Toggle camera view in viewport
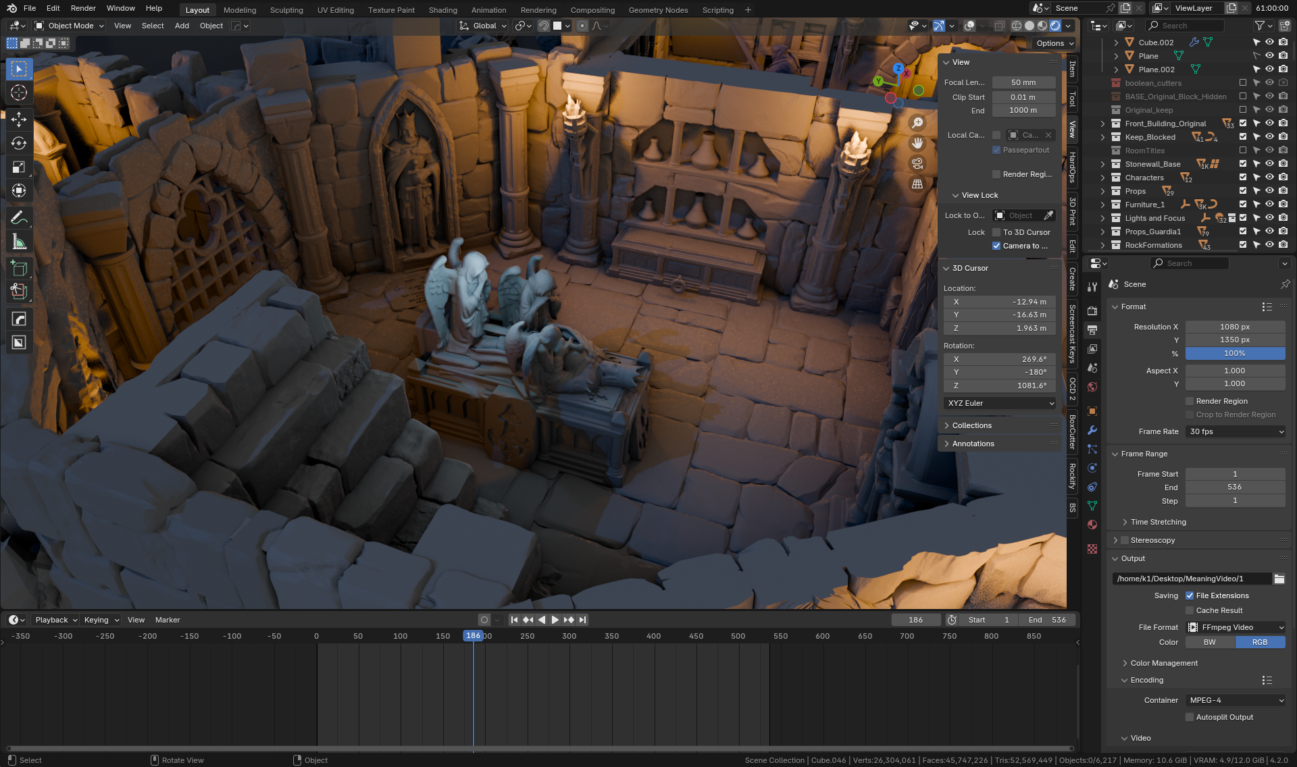The image size is (1297, 767). (917, 163)
